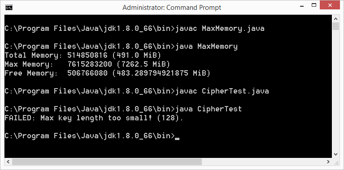The image size is (344, 170).
Task: Click the 'Administrator: Command Prompt' title text
Action: point(172,8)
